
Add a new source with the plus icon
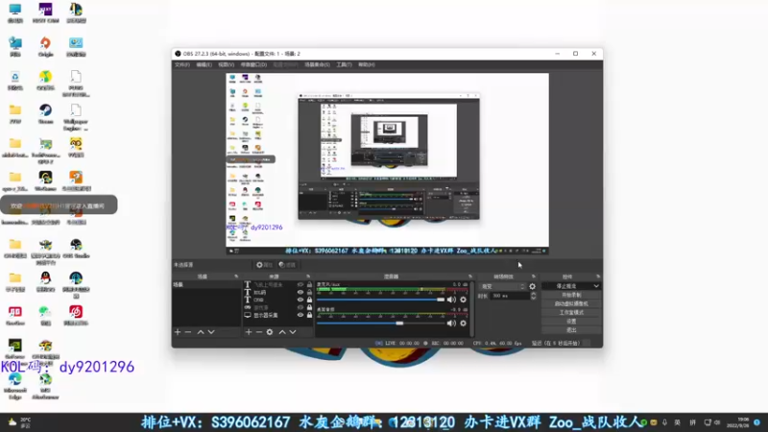[x=249, y=332]
